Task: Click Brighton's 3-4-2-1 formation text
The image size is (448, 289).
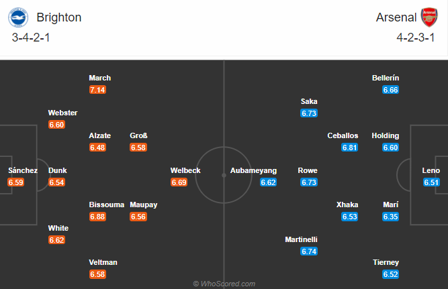Action: [x=32, y=38]
